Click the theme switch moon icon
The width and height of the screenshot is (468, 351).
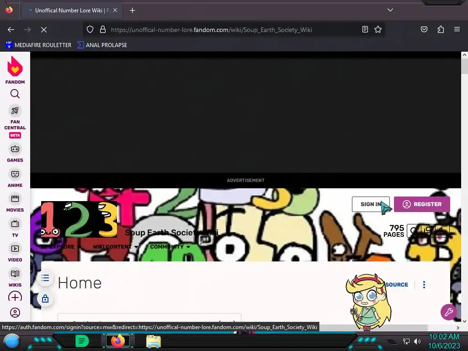tap(442, 230)
